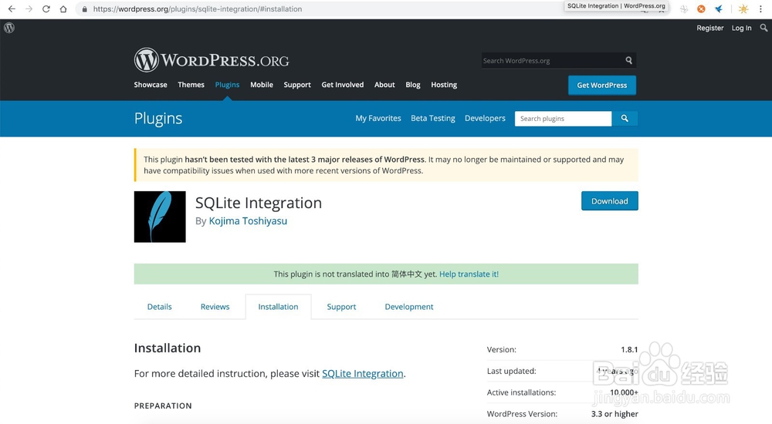
Task: Open the Reviews tab
Action: pos(215,307)
